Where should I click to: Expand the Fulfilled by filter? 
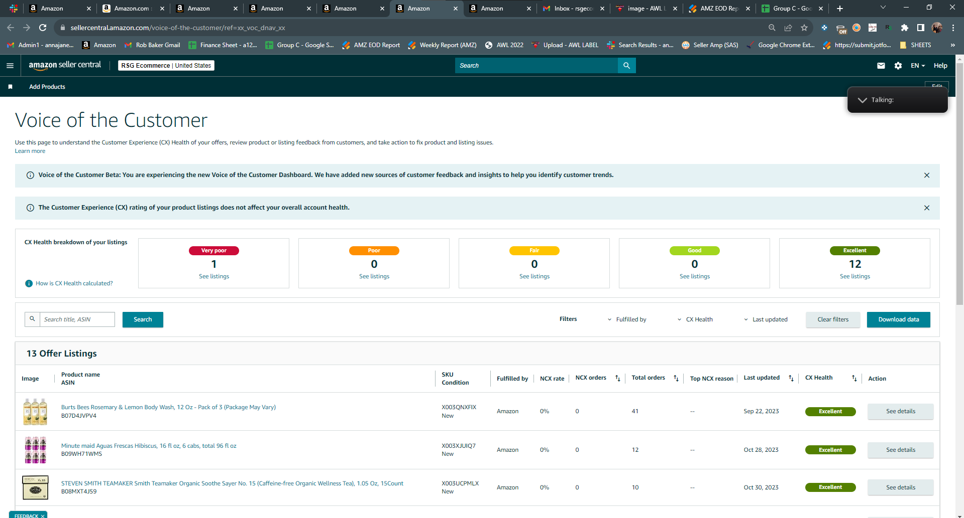click(627, 319)
